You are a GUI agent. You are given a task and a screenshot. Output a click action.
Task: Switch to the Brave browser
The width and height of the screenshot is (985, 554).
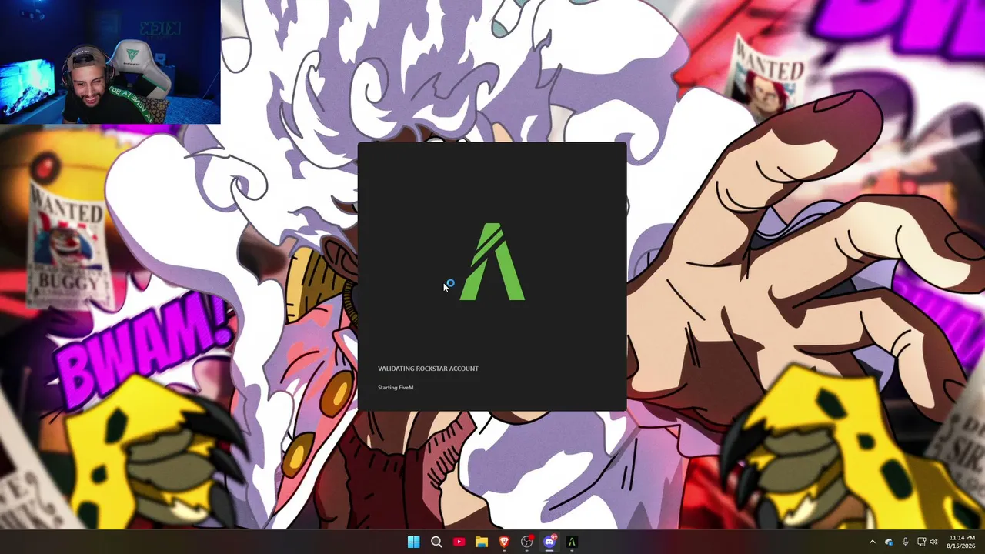504,542
